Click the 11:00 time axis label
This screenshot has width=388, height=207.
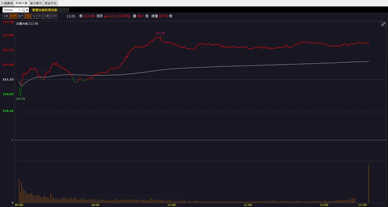point(171,205)
